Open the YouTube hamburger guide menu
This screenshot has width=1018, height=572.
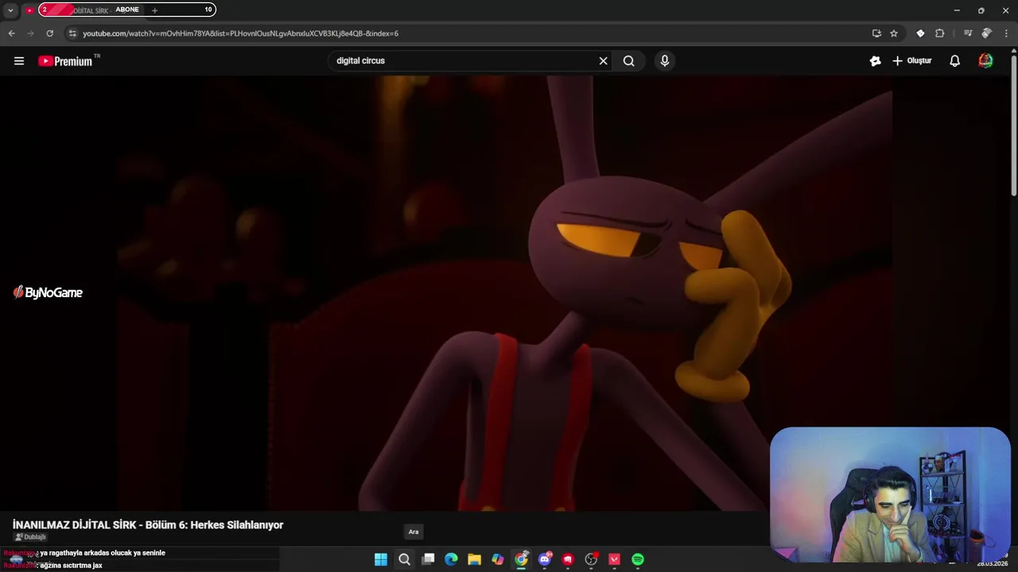[x=19, y=60]
